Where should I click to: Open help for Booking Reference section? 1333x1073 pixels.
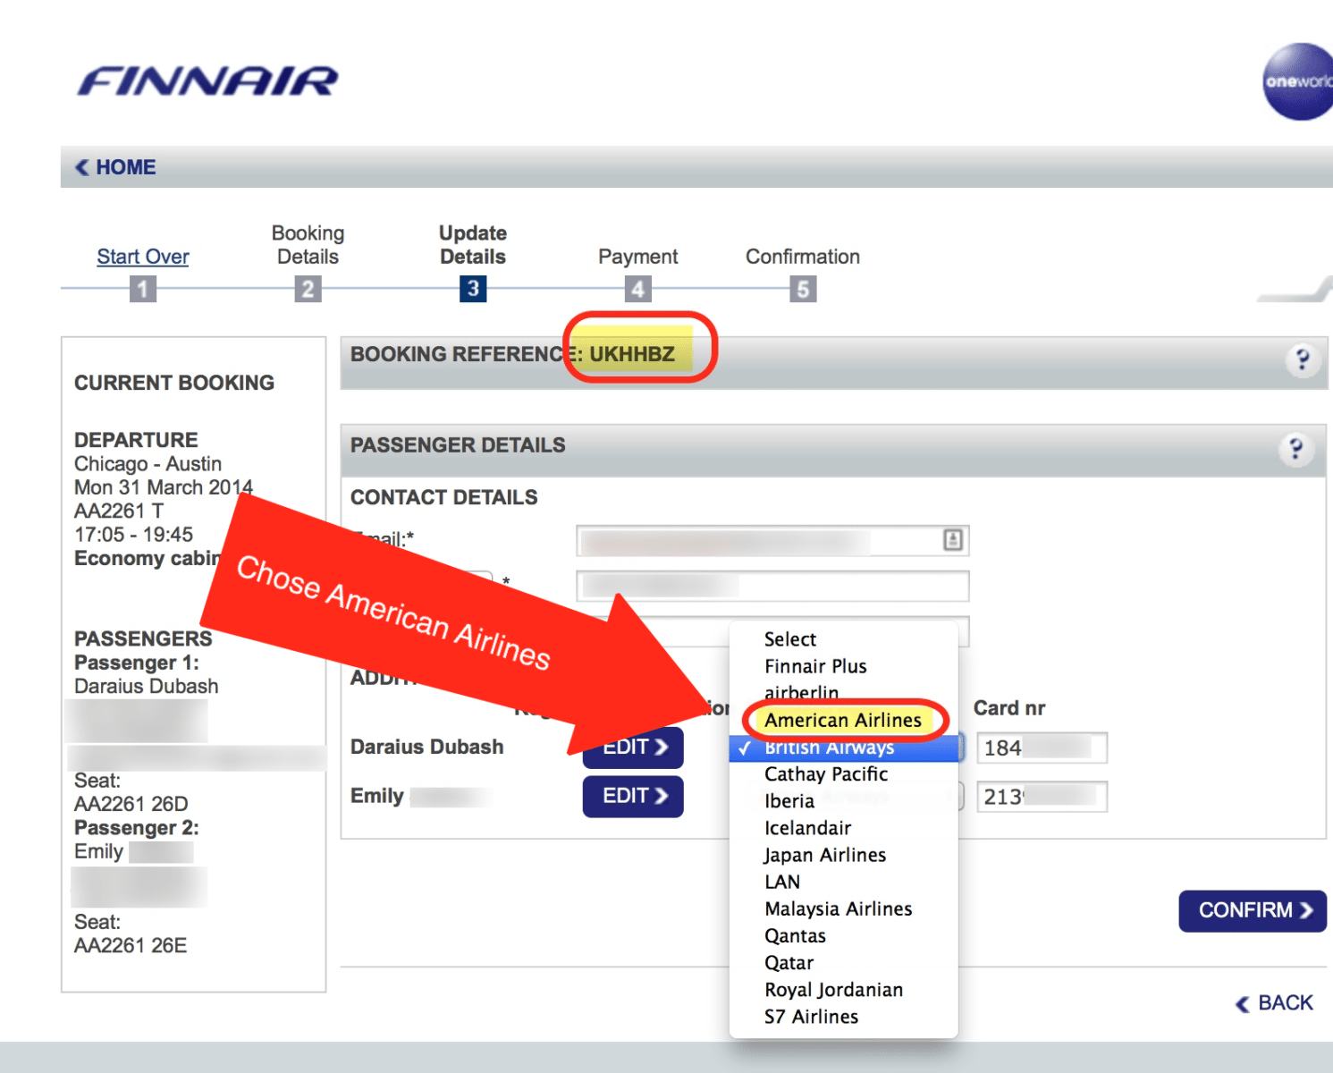(x=1302, y=360)
